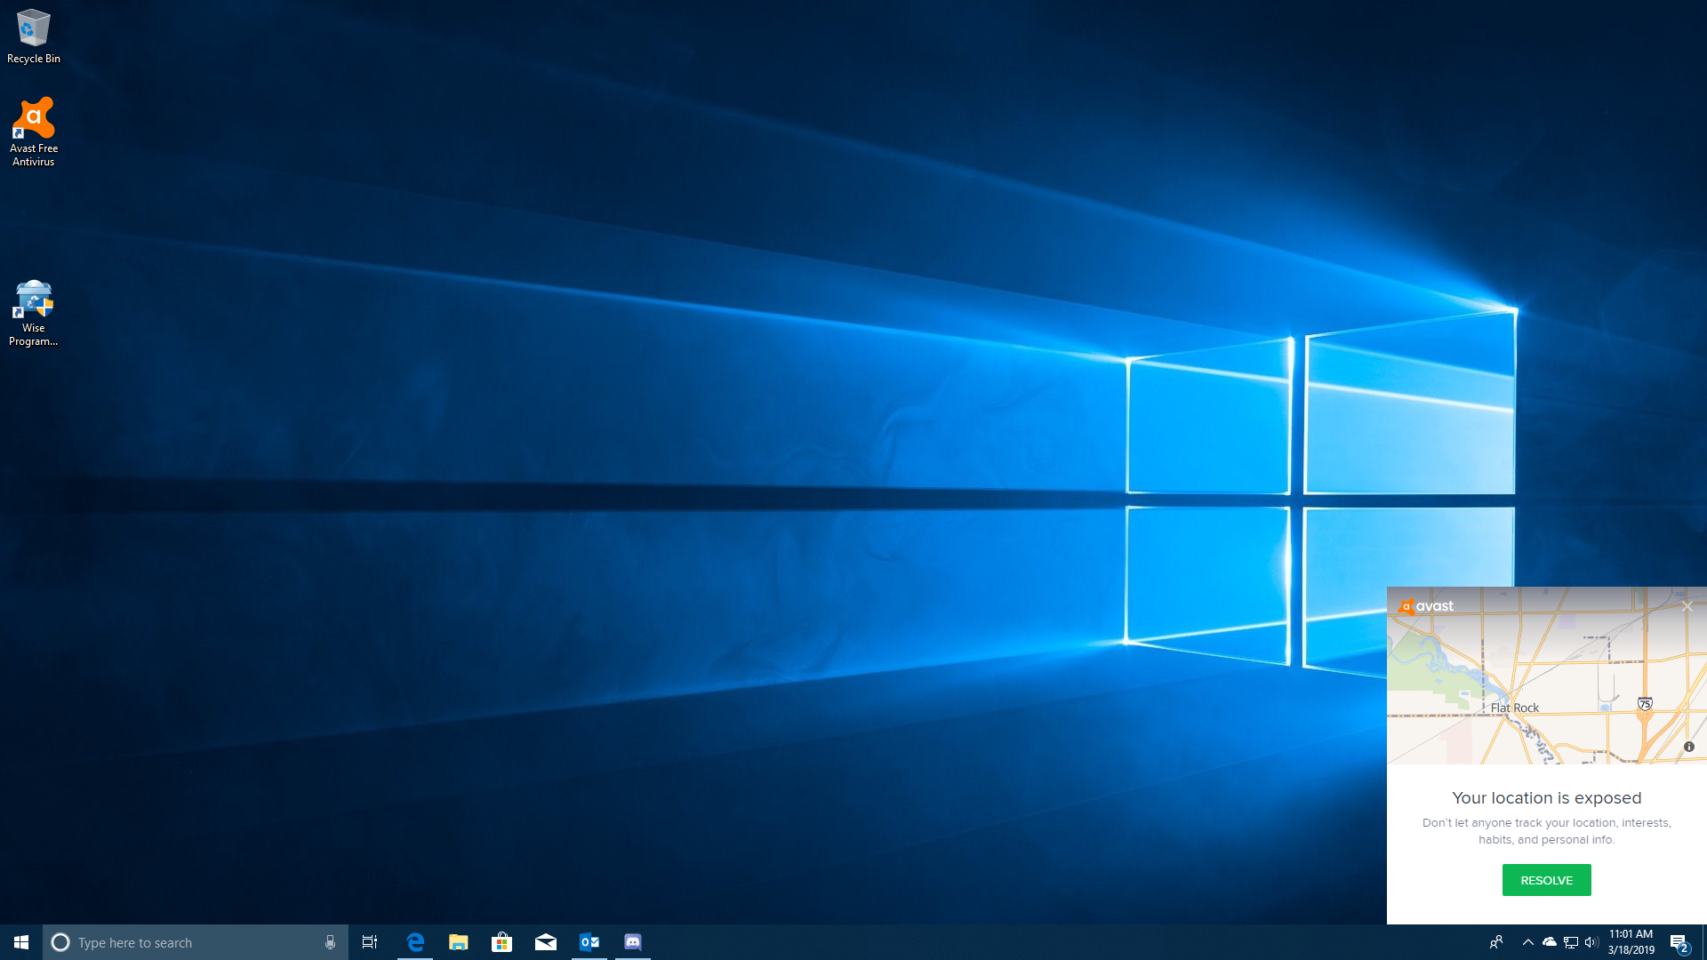Image resolution: width=1707 pixels, height=960 pixels.
Task: Open Microsoft Store from the taskbar
Action: tap(501, 942)
